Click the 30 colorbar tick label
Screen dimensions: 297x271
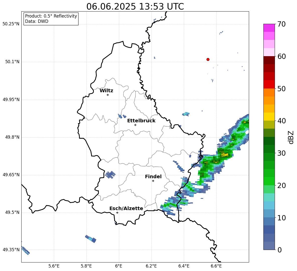point(281,153)
